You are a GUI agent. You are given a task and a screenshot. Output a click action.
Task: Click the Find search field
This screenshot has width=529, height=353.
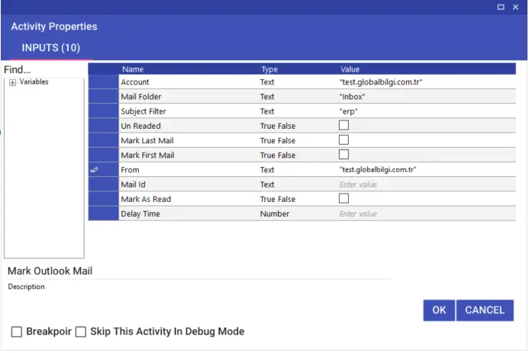click(x=44, y=70)
